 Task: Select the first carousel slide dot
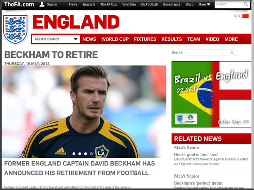tap(74, 154)
